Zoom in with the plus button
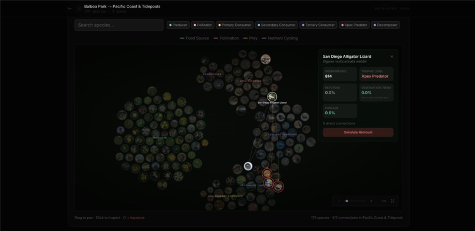Viewport: 475px width, 231px height. coord(371,201)
